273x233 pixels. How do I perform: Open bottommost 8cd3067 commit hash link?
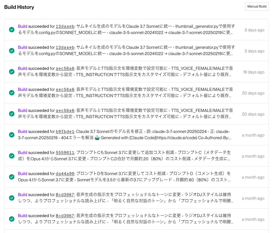[x=65, y=216]
